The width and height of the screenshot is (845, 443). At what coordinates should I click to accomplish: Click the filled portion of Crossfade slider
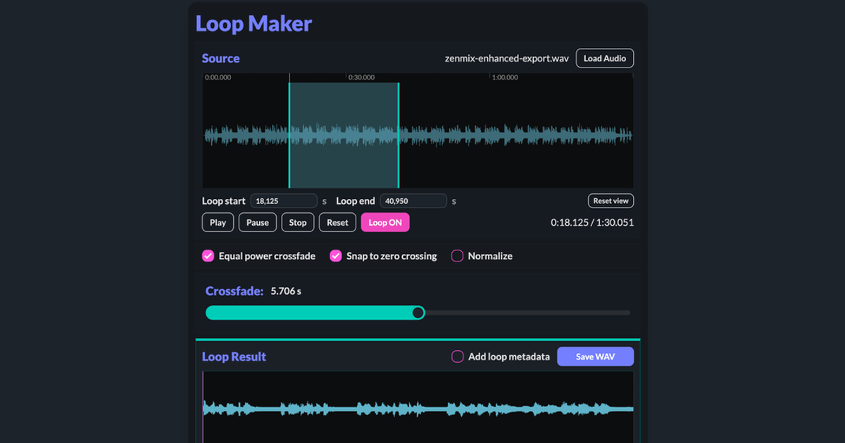308,313
